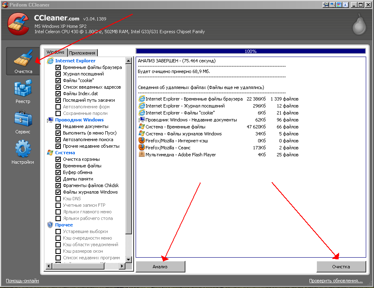
Task: Click the vertical scrollbar thumb in options list
Action: coord(129,149)
